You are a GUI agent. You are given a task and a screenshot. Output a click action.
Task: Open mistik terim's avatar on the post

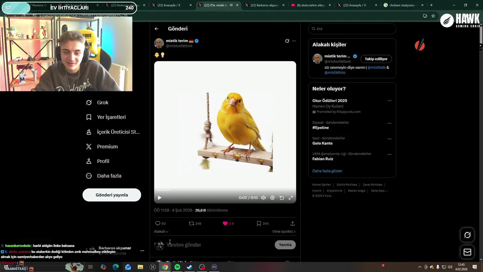[x=159, y=43]
